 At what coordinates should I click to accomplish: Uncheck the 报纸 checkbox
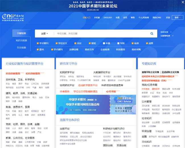(x=90, y=43)
